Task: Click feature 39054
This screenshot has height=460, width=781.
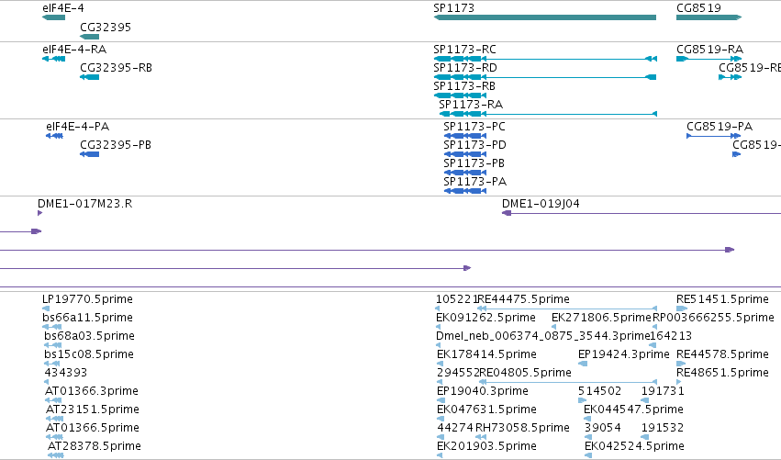Action: pyautogui.click(x=587, y=437)
